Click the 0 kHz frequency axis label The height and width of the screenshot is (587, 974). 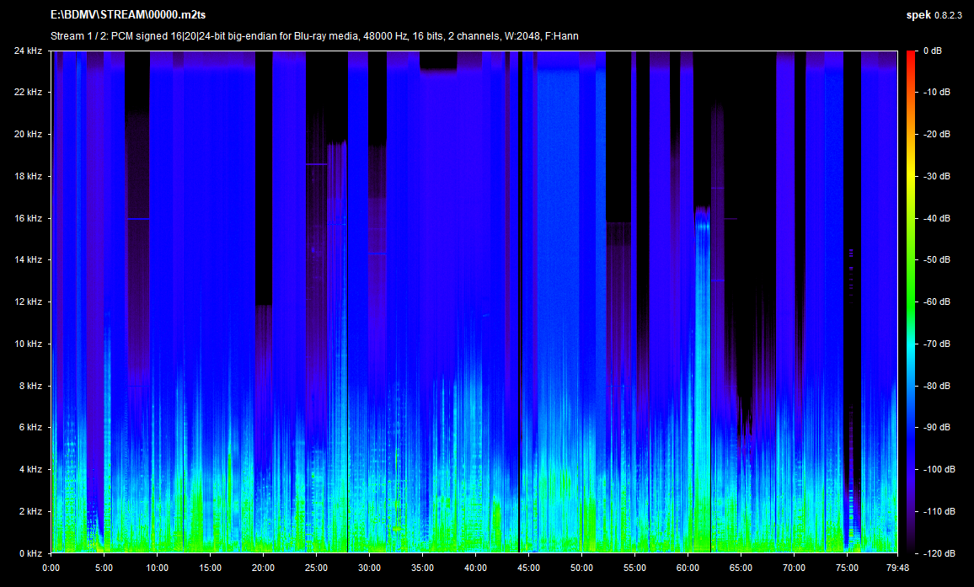click(30, 553)
